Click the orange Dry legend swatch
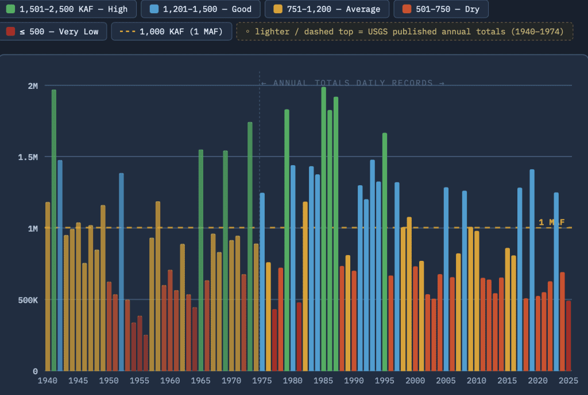Viewport: 588px width, 395px height. [407, 9]
